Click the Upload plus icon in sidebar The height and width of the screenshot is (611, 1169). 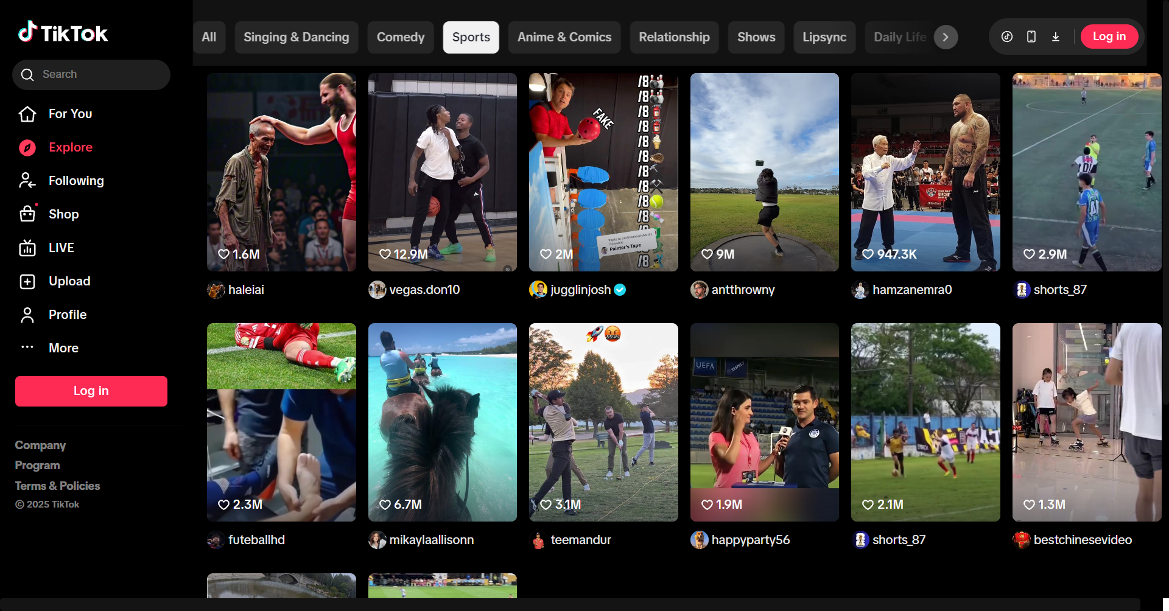point(27,281)
